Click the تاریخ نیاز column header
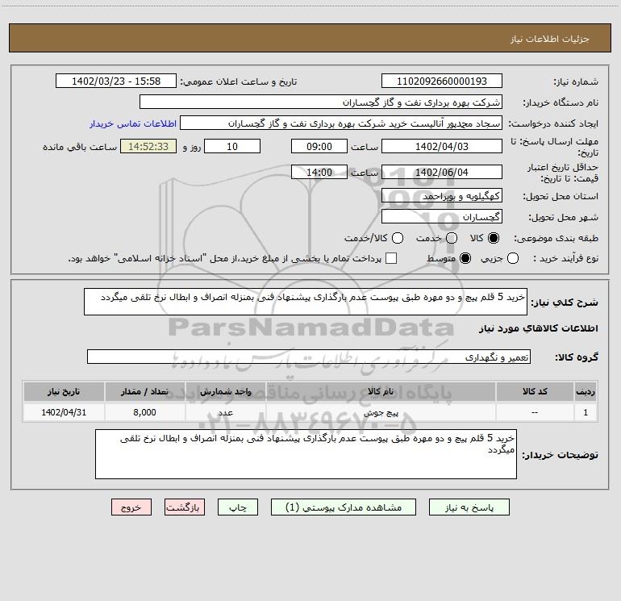The width and height of the screenshot is (621, 601). pyautogui.click(x=64, y=391)
